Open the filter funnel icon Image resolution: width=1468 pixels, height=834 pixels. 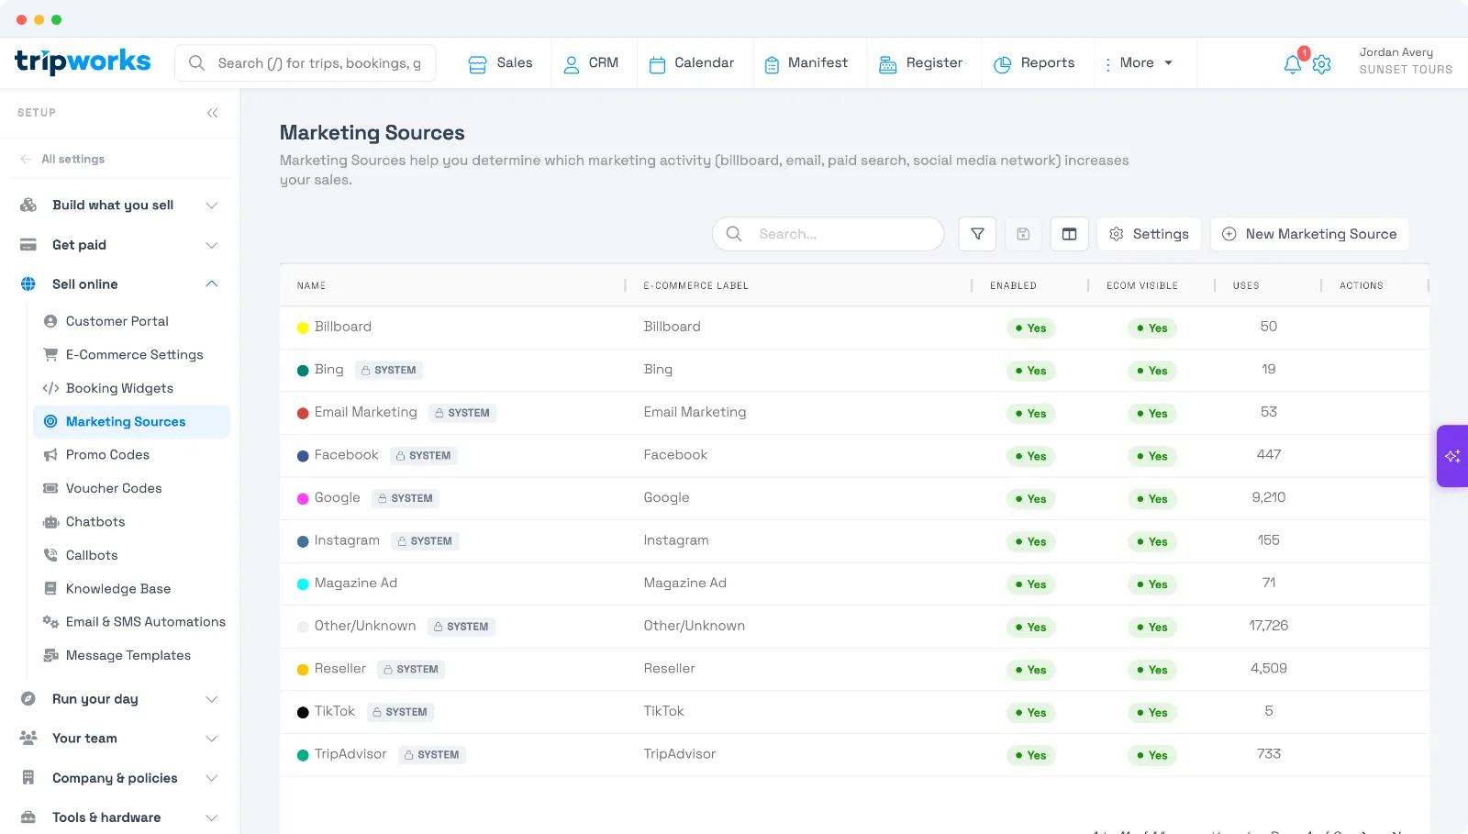(977, 234)
